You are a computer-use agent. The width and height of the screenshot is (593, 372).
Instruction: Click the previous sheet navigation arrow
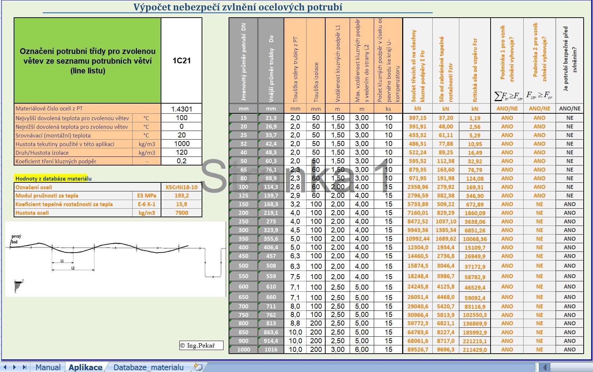click(5, 367)
